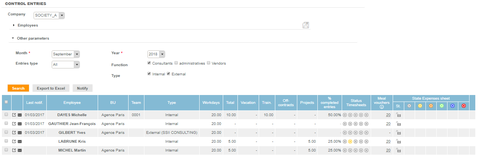The height and width of the screenshot is (155, 478).
Task: Toggle the External type checkbox
Action: 168,74
